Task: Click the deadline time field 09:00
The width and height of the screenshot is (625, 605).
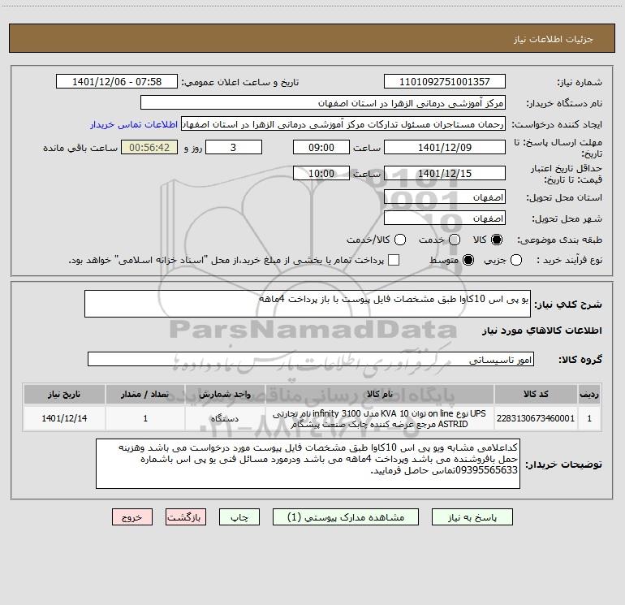Action: click(x=321, y=147)
